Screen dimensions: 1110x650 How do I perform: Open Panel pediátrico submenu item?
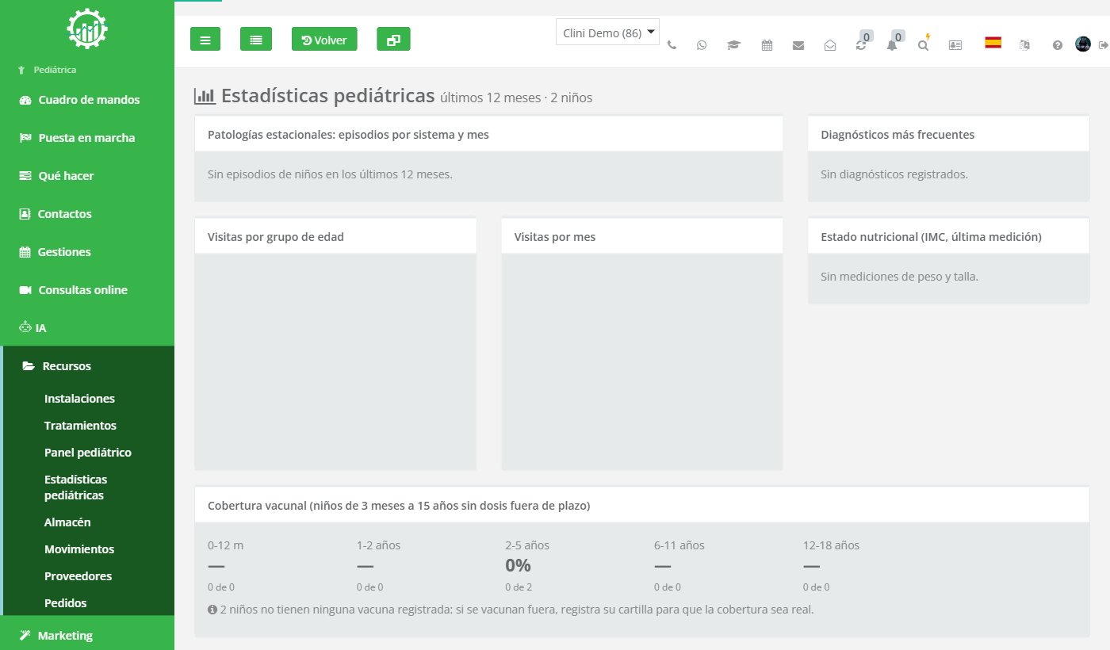click(88, 453)
